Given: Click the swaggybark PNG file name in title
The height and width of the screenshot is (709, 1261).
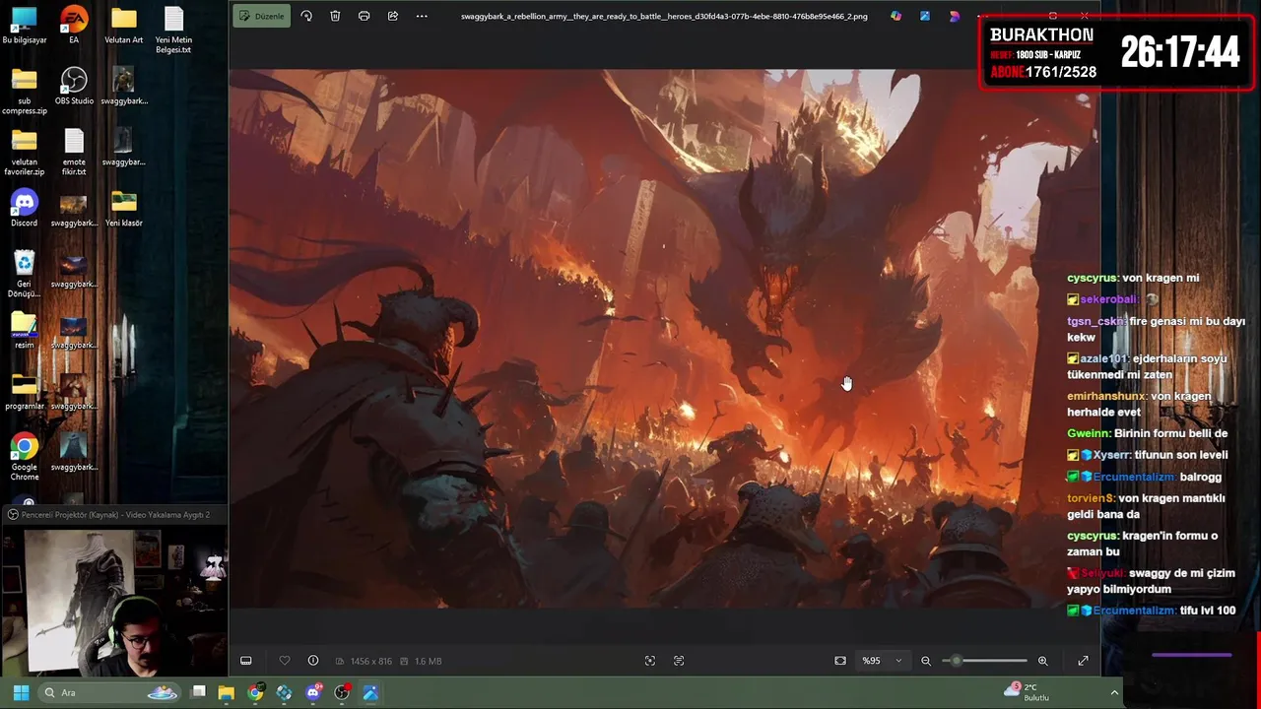Looking at the screenshot, I should coord(664,16).
